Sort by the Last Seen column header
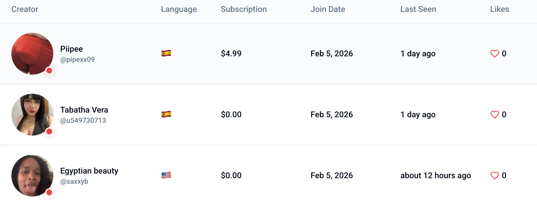 click(418, 9)
